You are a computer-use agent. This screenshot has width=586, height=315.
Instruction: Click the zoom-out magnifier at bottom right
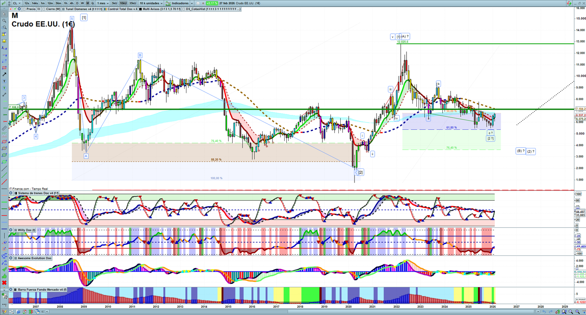(571, 312)
